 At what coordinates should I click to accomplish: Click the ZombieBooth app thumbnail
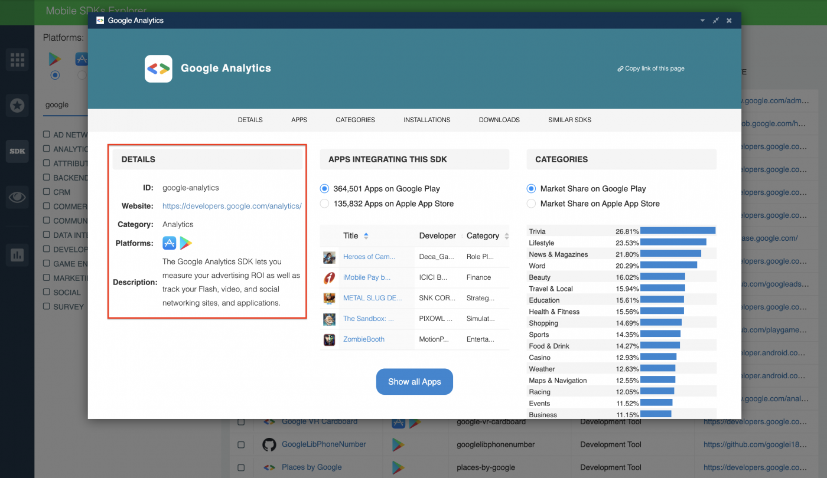pyautogui.click(x=329, y=339)
